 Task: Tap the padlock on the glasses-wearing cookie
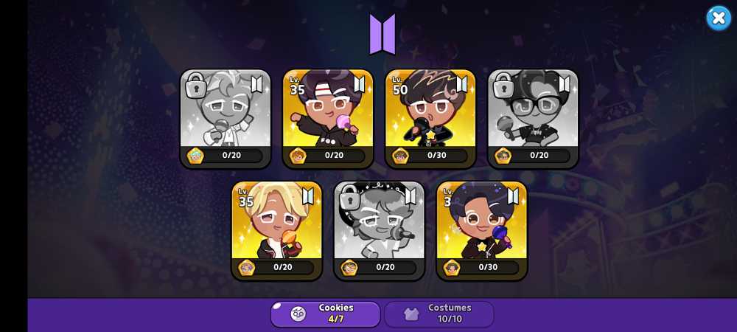coord(503,86)
